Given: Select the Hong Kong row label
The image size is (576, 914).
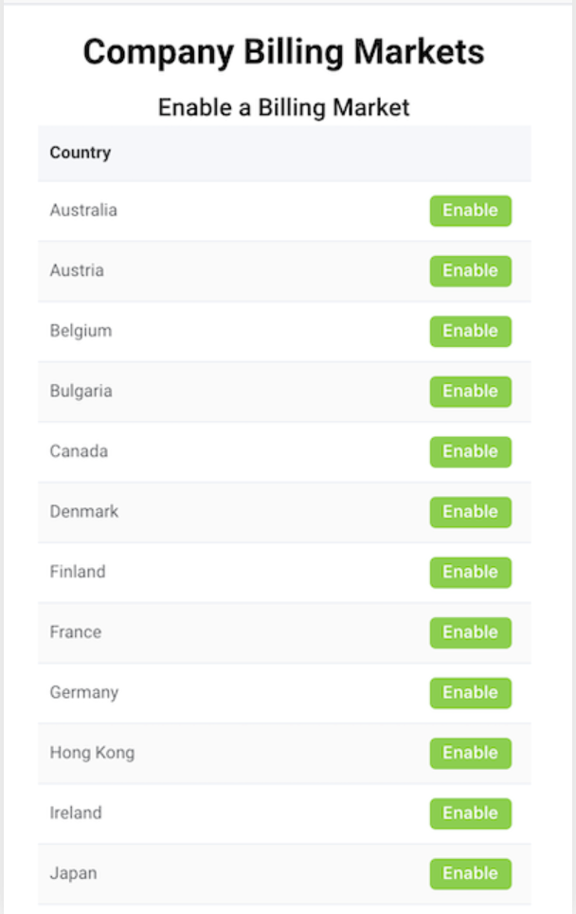Looking at the screenshot, I should 92,753.
